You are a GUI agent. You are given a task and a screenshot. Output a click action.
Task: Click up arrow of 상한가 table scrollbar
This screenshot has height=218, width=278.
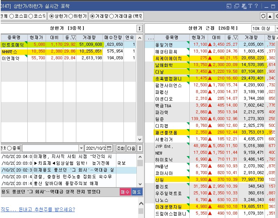(x=140, y=38)
